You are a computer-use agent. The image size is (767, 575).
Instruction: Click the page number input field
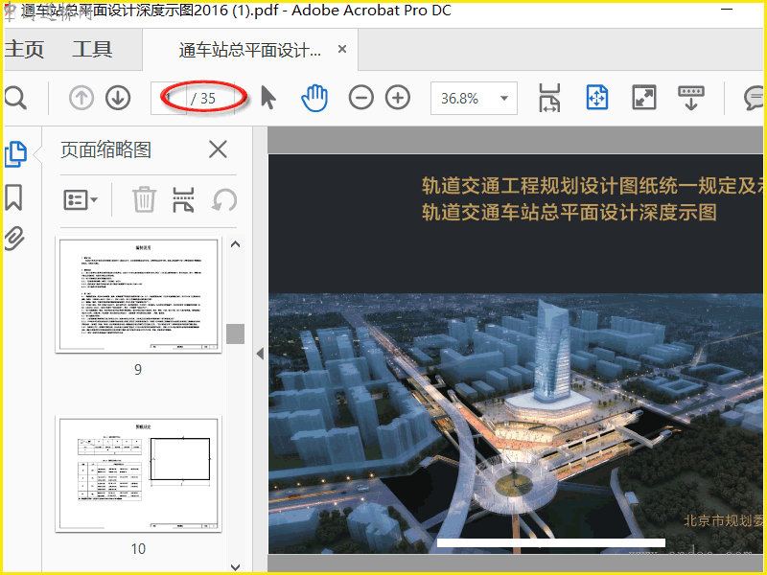pyautogui.click(x=169, y=98)
